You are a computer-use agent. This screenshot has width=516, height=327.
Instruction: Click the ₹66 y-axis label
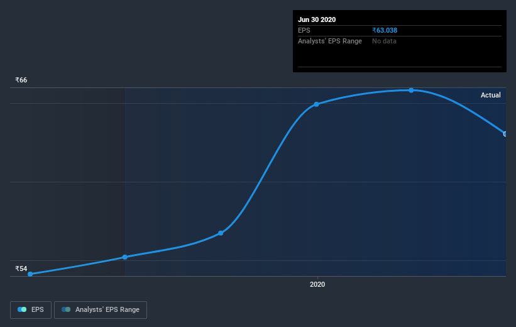[x=21, y=80]
